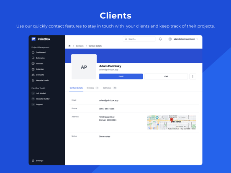Click the Job Market circle icon
231x173 pixels.
tap(33, 93)
